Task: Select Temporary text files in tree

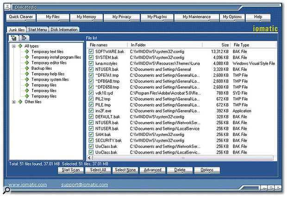Action: [47, 52]
